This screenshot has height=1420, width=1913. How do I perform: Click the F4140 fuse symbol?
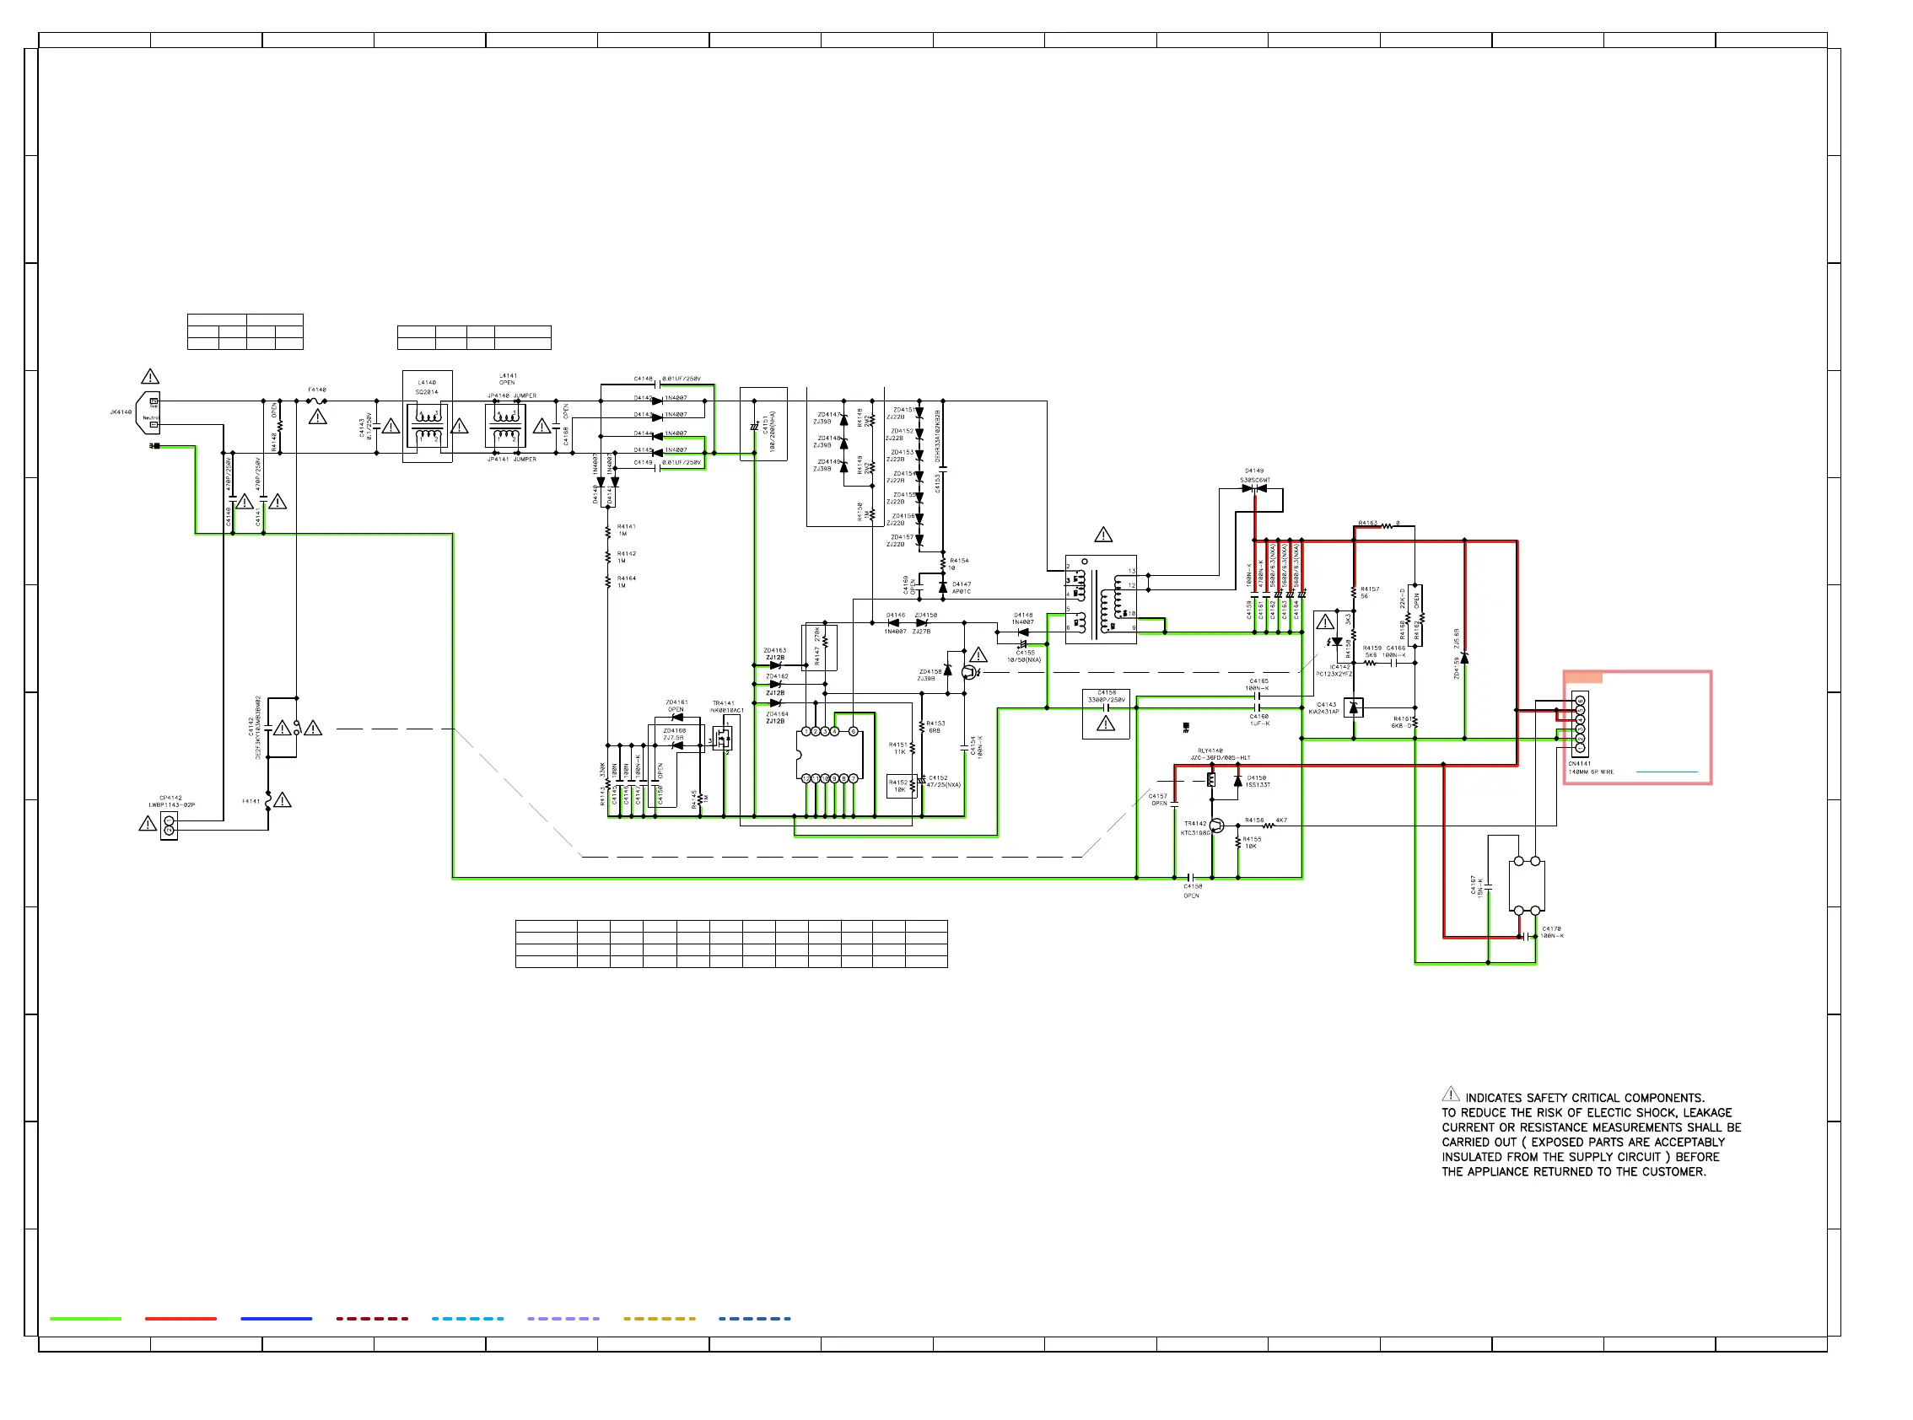click(x=316, y=401)
